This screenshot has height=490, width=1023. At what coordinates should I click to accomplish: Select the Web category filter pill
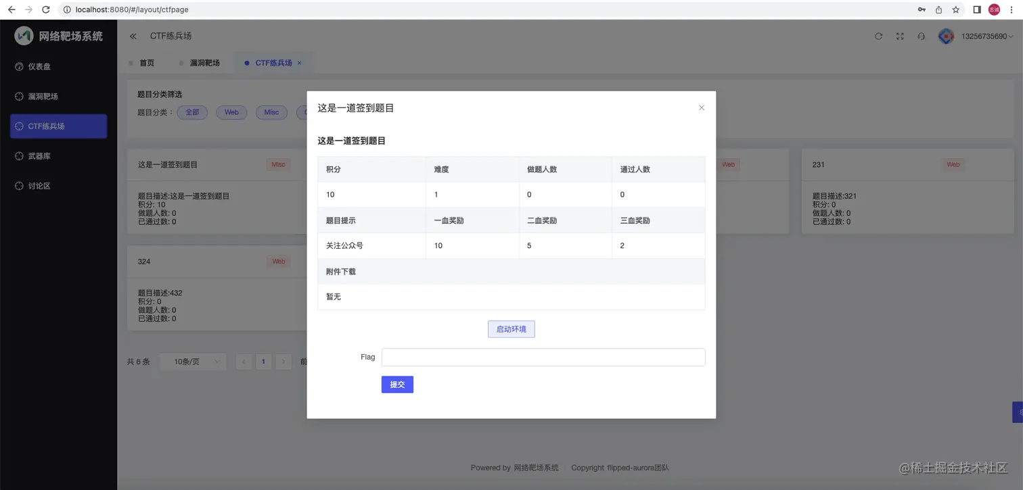pyautogui.click(x=231, y=112)
